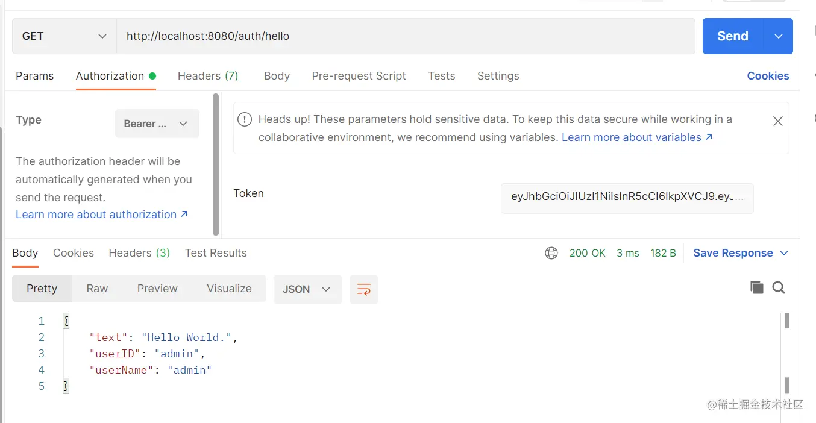
Task: Open the Headers (7) request tab
Action: [208, 76]
